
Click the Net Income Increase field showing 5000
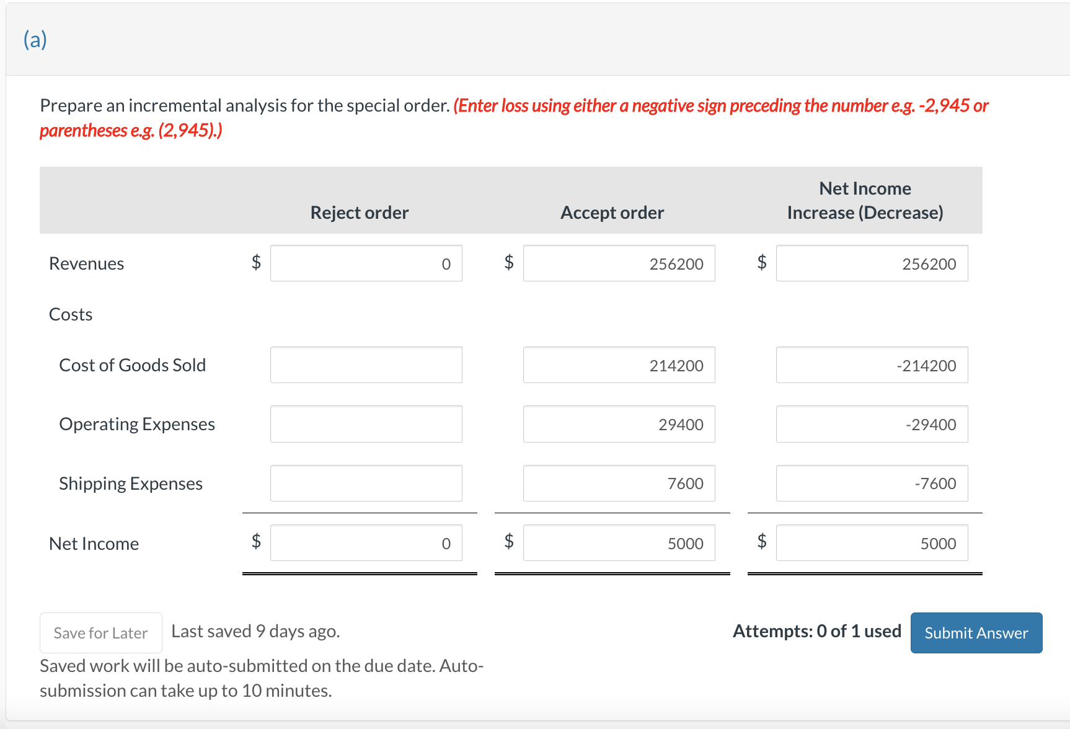click(871, 542)
